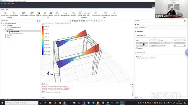The height and width of the screenshot is (105, 188).
Task: Click Delete chart data icon
Action: click(x=106, y=14)
